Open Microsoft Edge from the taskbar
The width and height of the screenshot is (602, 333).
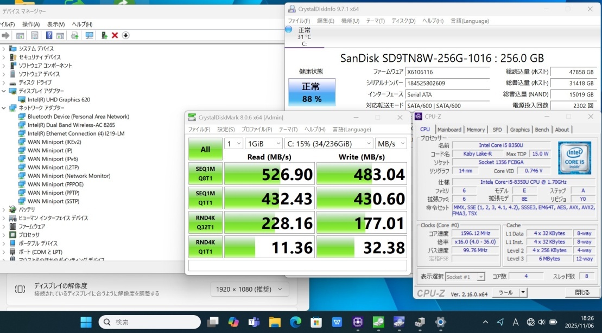pyautogui.click(x=295, y=322)
